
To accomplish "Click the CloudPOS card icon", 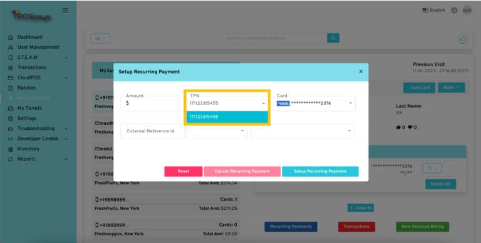I will click(11, 77).
